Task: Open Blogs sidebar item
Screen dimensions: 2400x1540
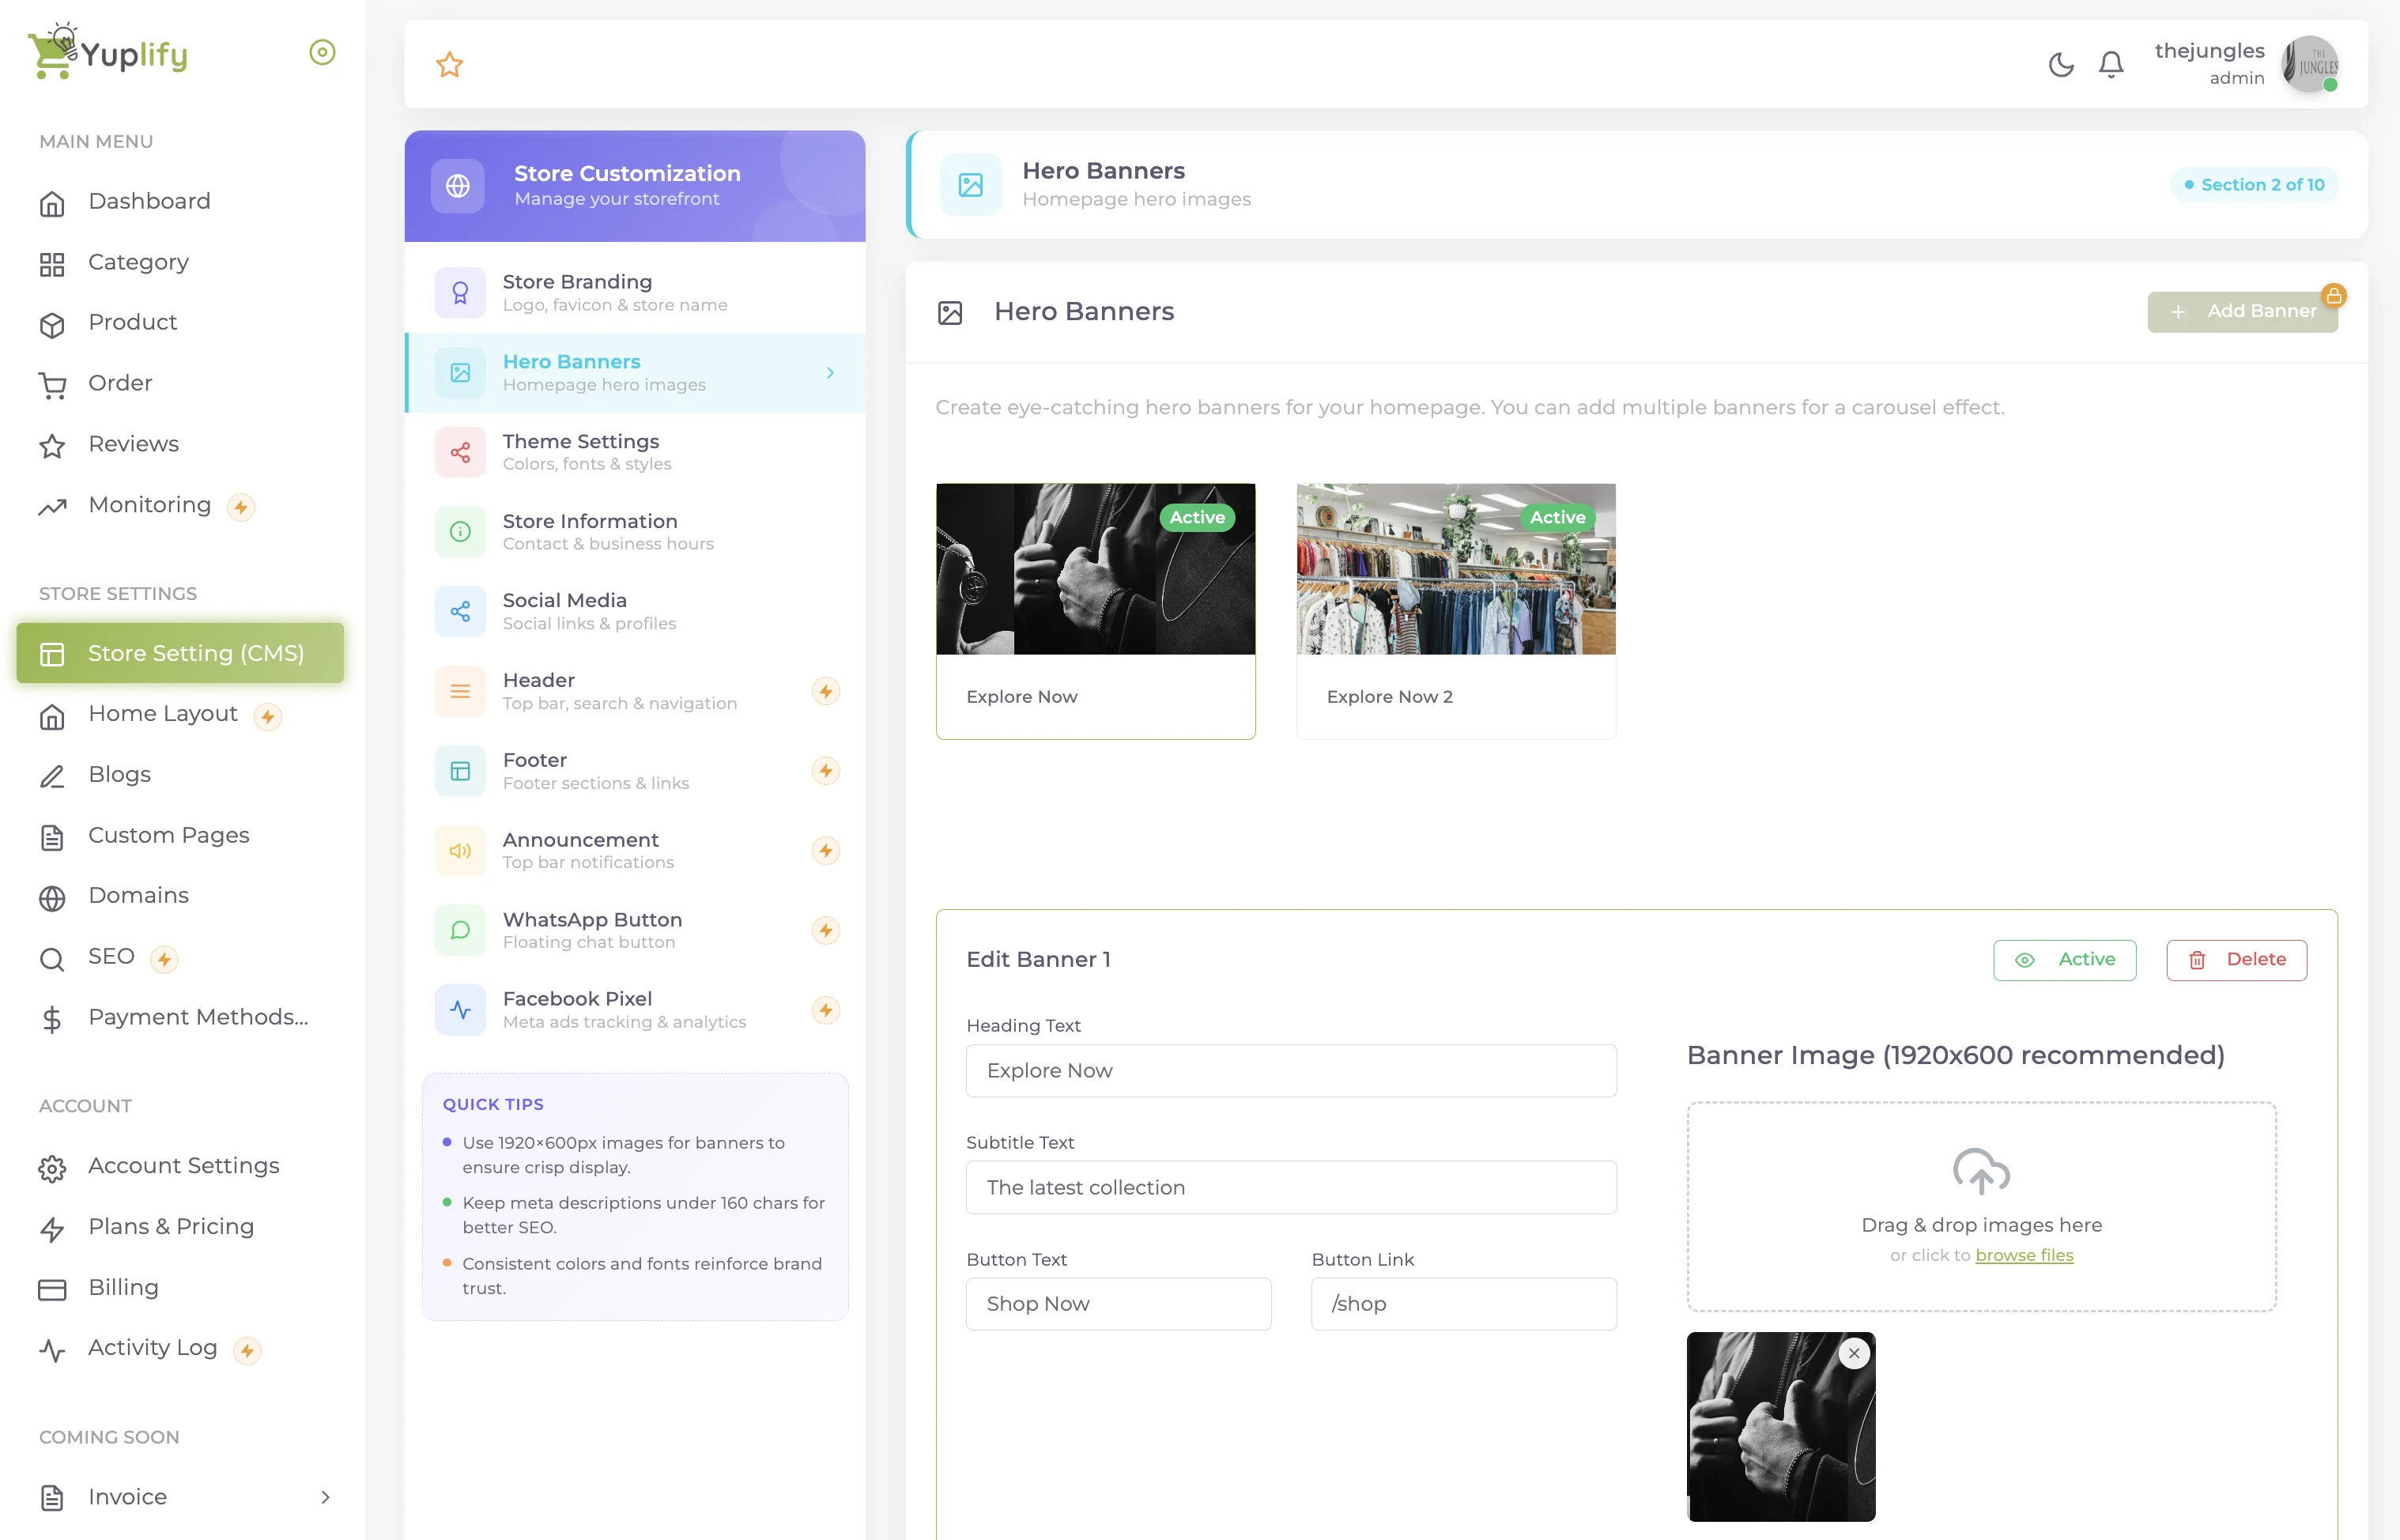Action: click(x=180, y=775)
